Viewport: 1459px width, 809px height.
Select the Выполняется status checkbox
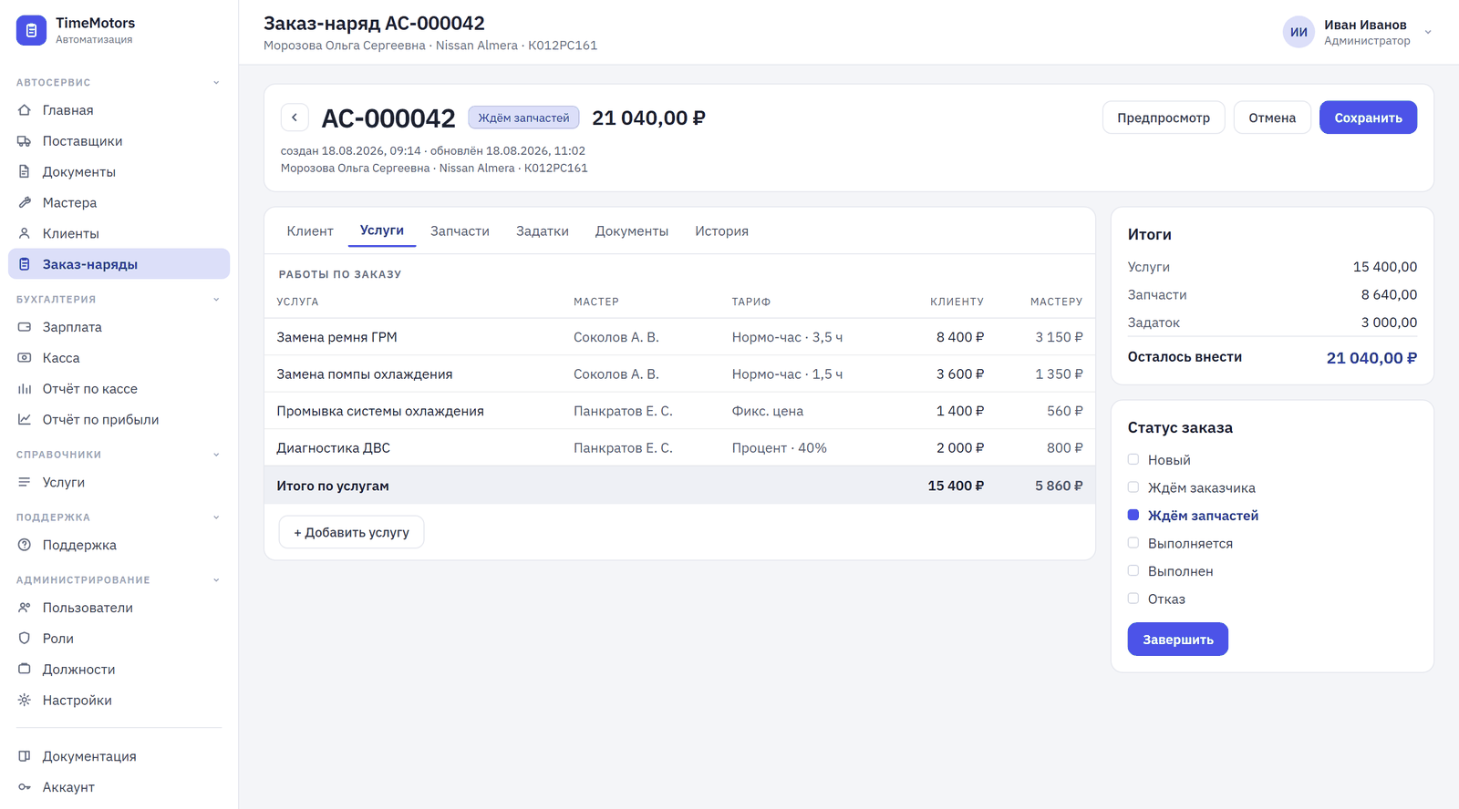point(1133,543)
